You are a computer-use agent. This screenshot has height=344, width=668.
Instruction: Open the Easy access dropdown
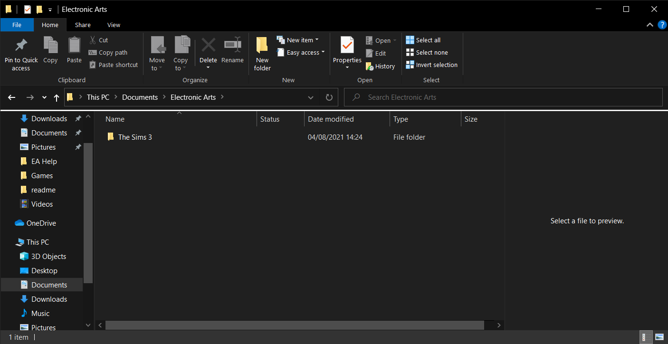(x=301, y=53)
